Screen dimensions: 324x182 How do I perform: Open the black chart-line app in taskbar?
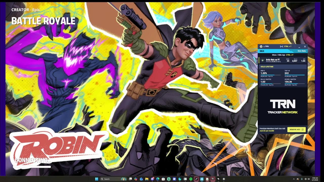[x=196, y=179]
